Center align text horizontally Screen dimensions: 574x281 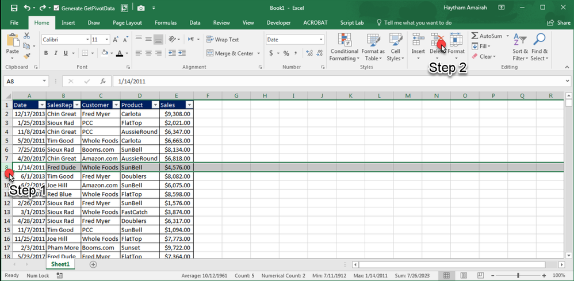pyautogui.click(x=148, y=53)
